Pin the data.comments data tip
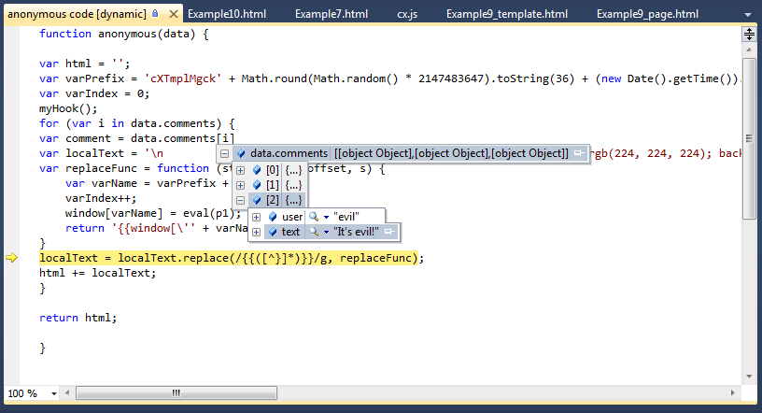This screenshot has height=413, width=762. pyautogui.click(x=579, y=153)
